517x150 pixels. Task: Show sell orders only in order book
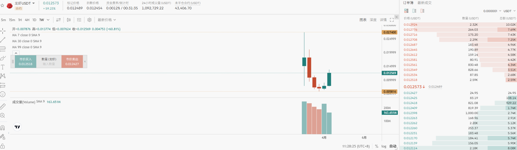(x=422, y=11)
